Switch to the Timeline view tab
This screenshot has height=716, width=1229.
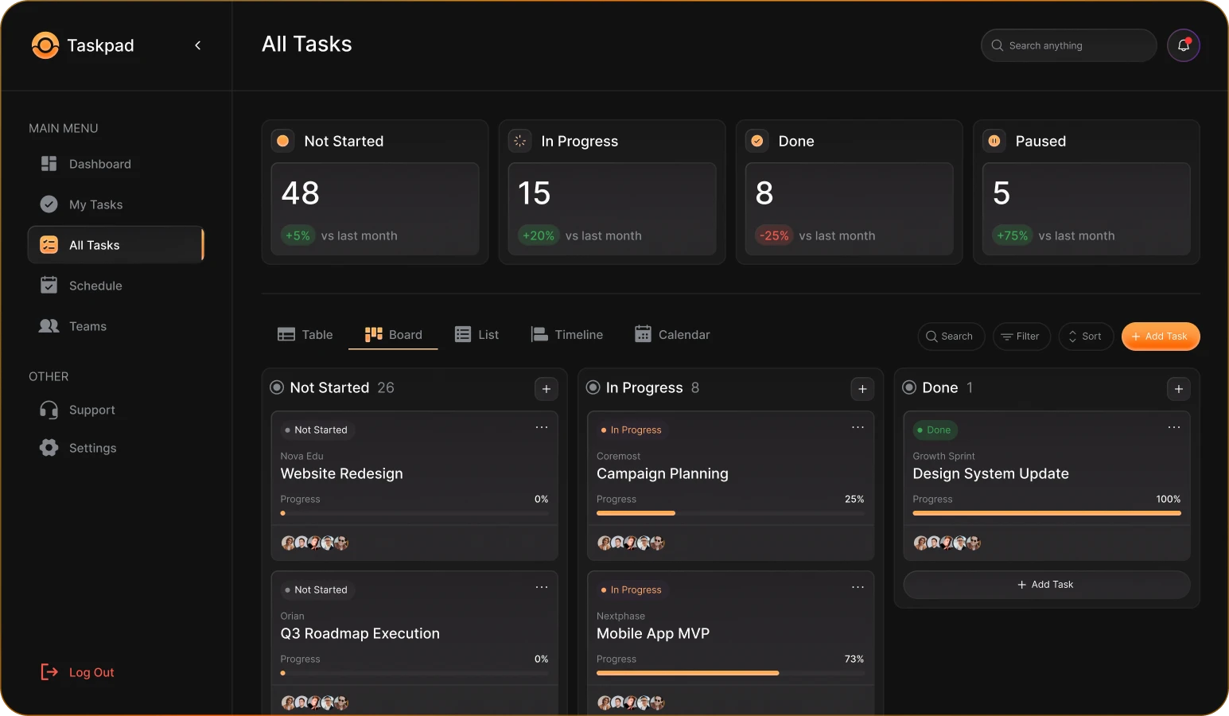567,335
